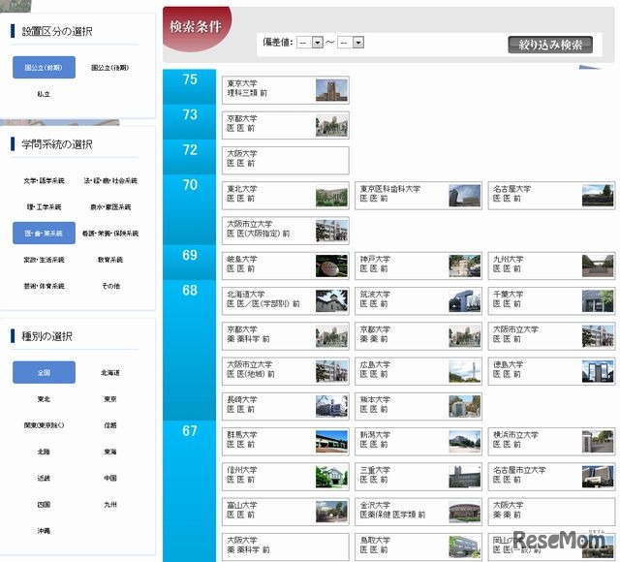Click the 徳島大学 gate photo
This screenshot has width=620, height=562.
597,371
